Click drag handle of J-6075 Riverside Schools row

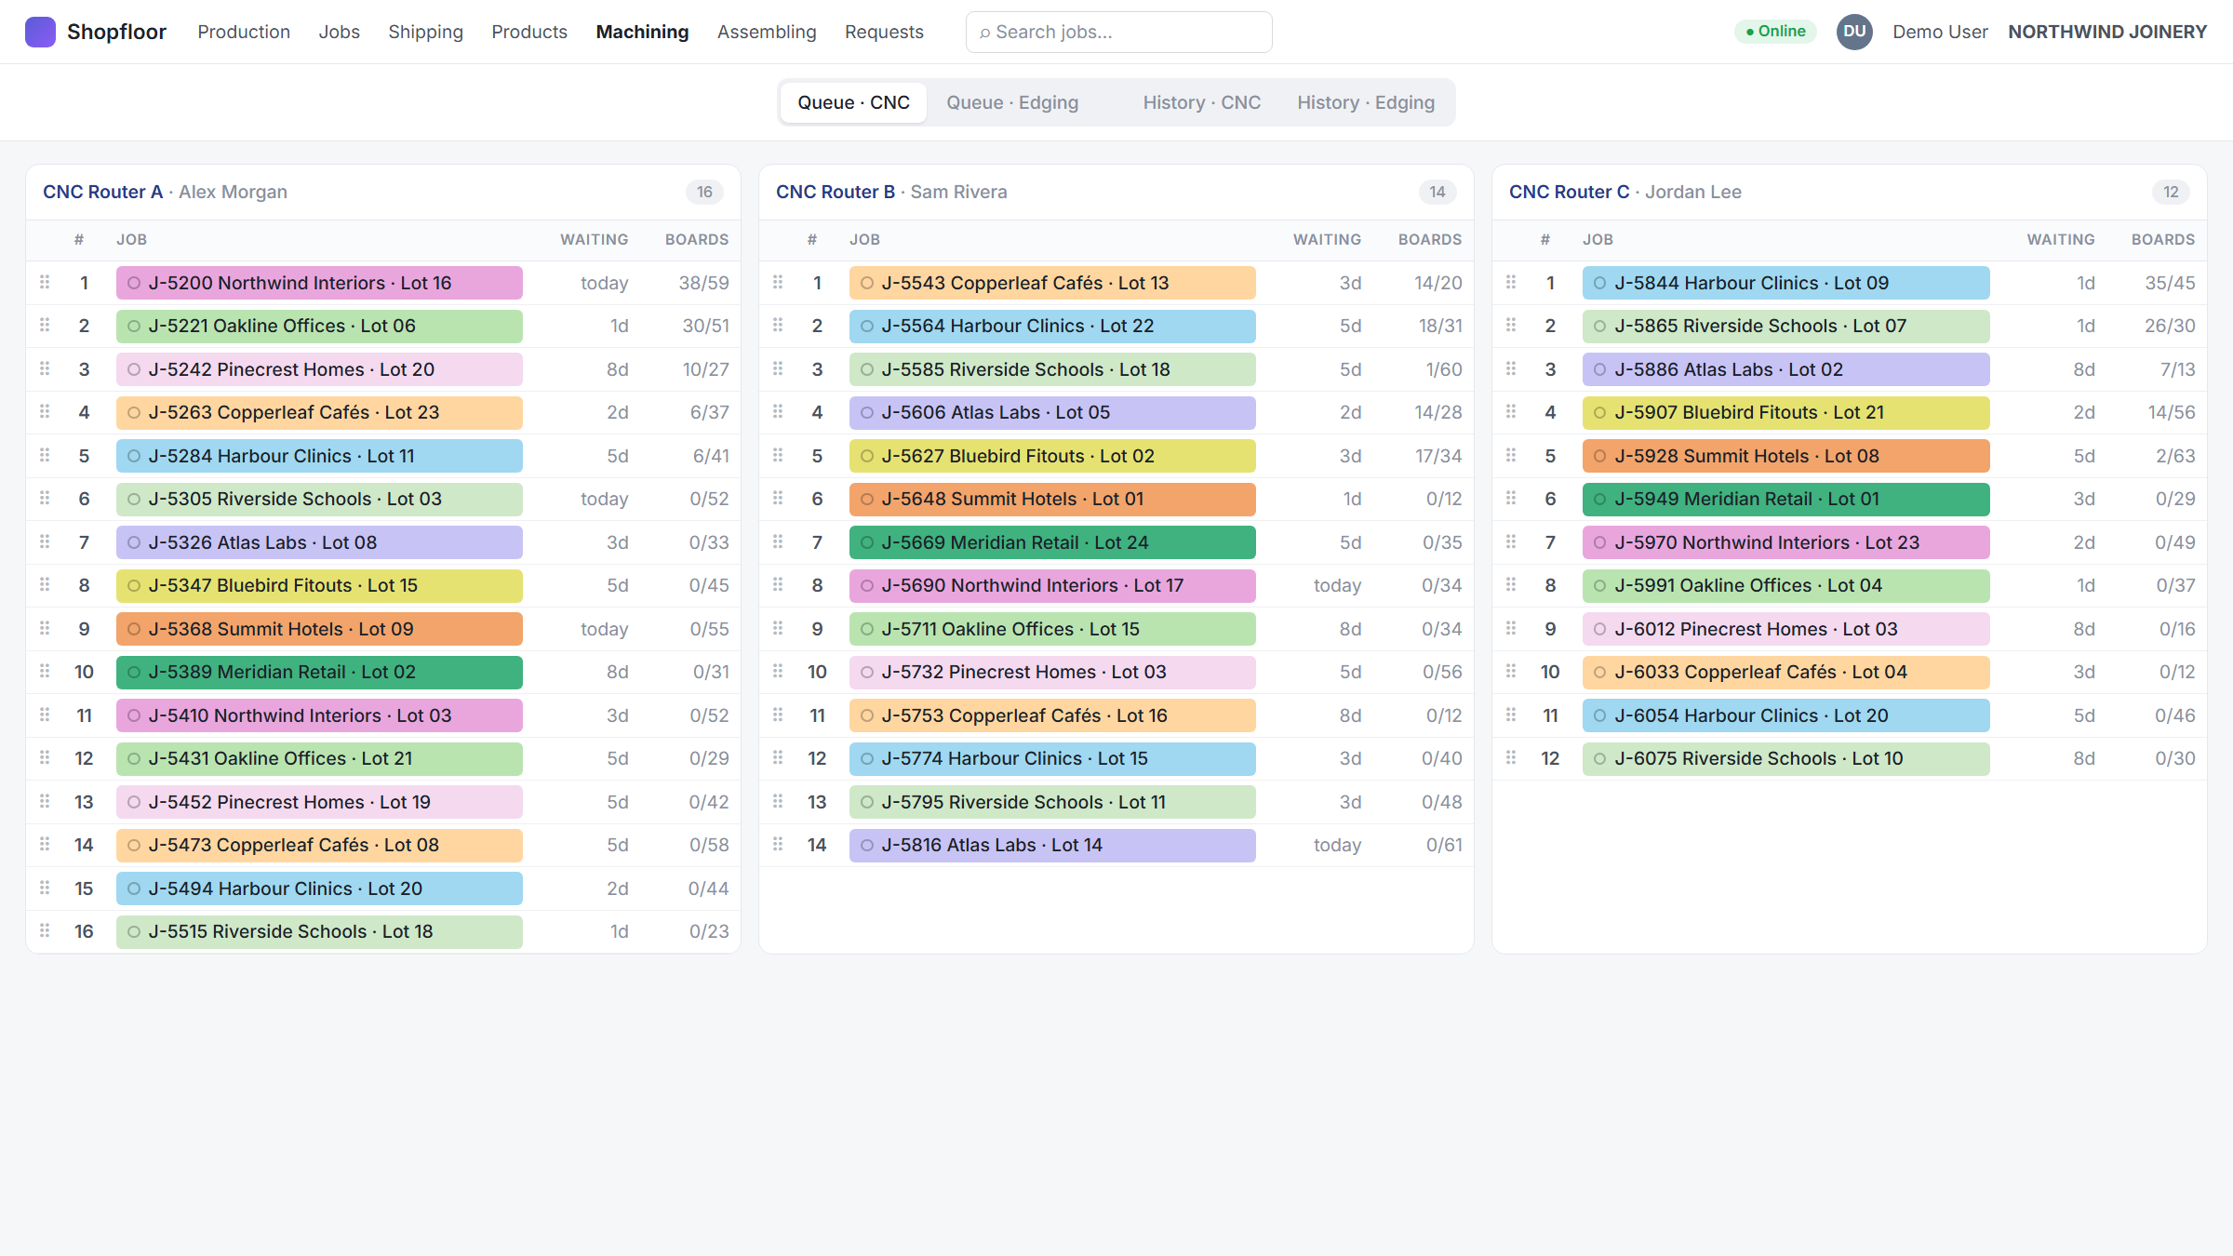tap(1511, 757)
